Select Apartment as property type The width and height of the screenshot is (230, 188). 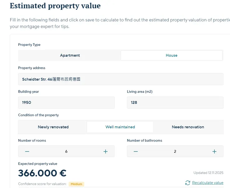[70, 55]
